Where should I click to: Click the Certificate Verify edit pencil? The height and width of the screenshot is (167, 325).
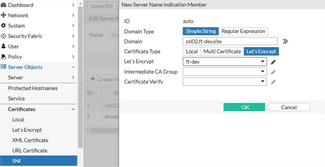point(273,82)
